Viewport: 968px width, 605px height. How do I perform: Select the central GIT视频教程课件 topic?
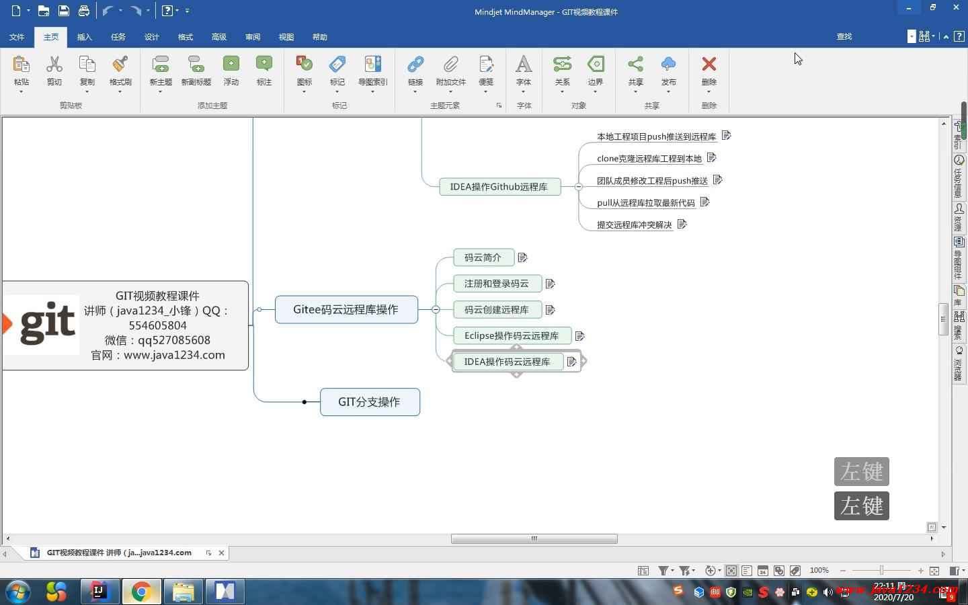(x=125, y=325)
